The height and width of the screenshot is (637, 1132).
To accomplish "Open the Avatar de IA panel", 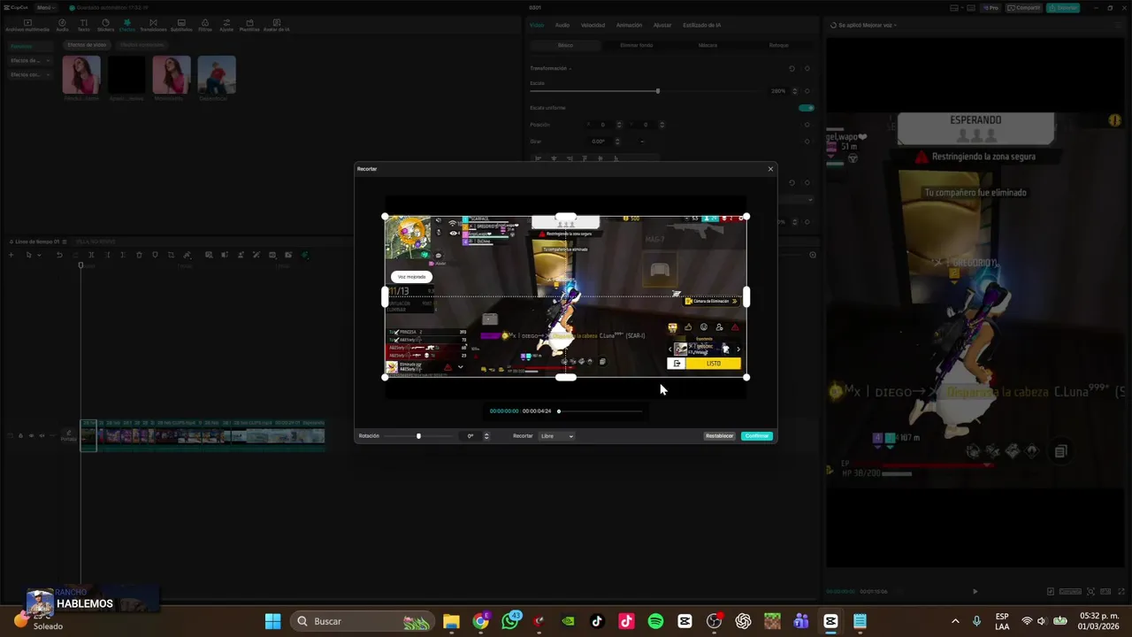I will (x=276, y=25).
